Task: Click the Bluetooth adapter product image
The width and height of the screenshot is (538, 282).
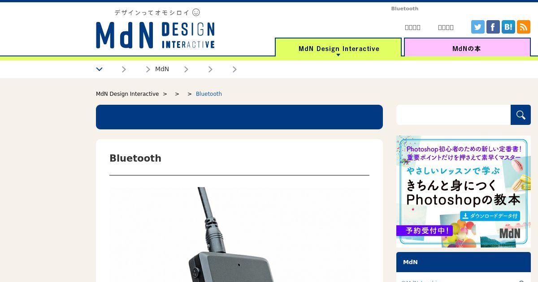Action: point(239,235)
